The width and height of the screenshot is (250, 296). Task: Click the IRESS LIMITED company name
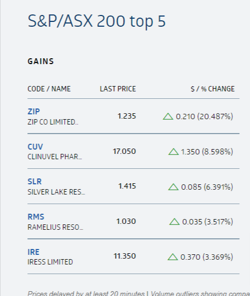click(50, 262)
